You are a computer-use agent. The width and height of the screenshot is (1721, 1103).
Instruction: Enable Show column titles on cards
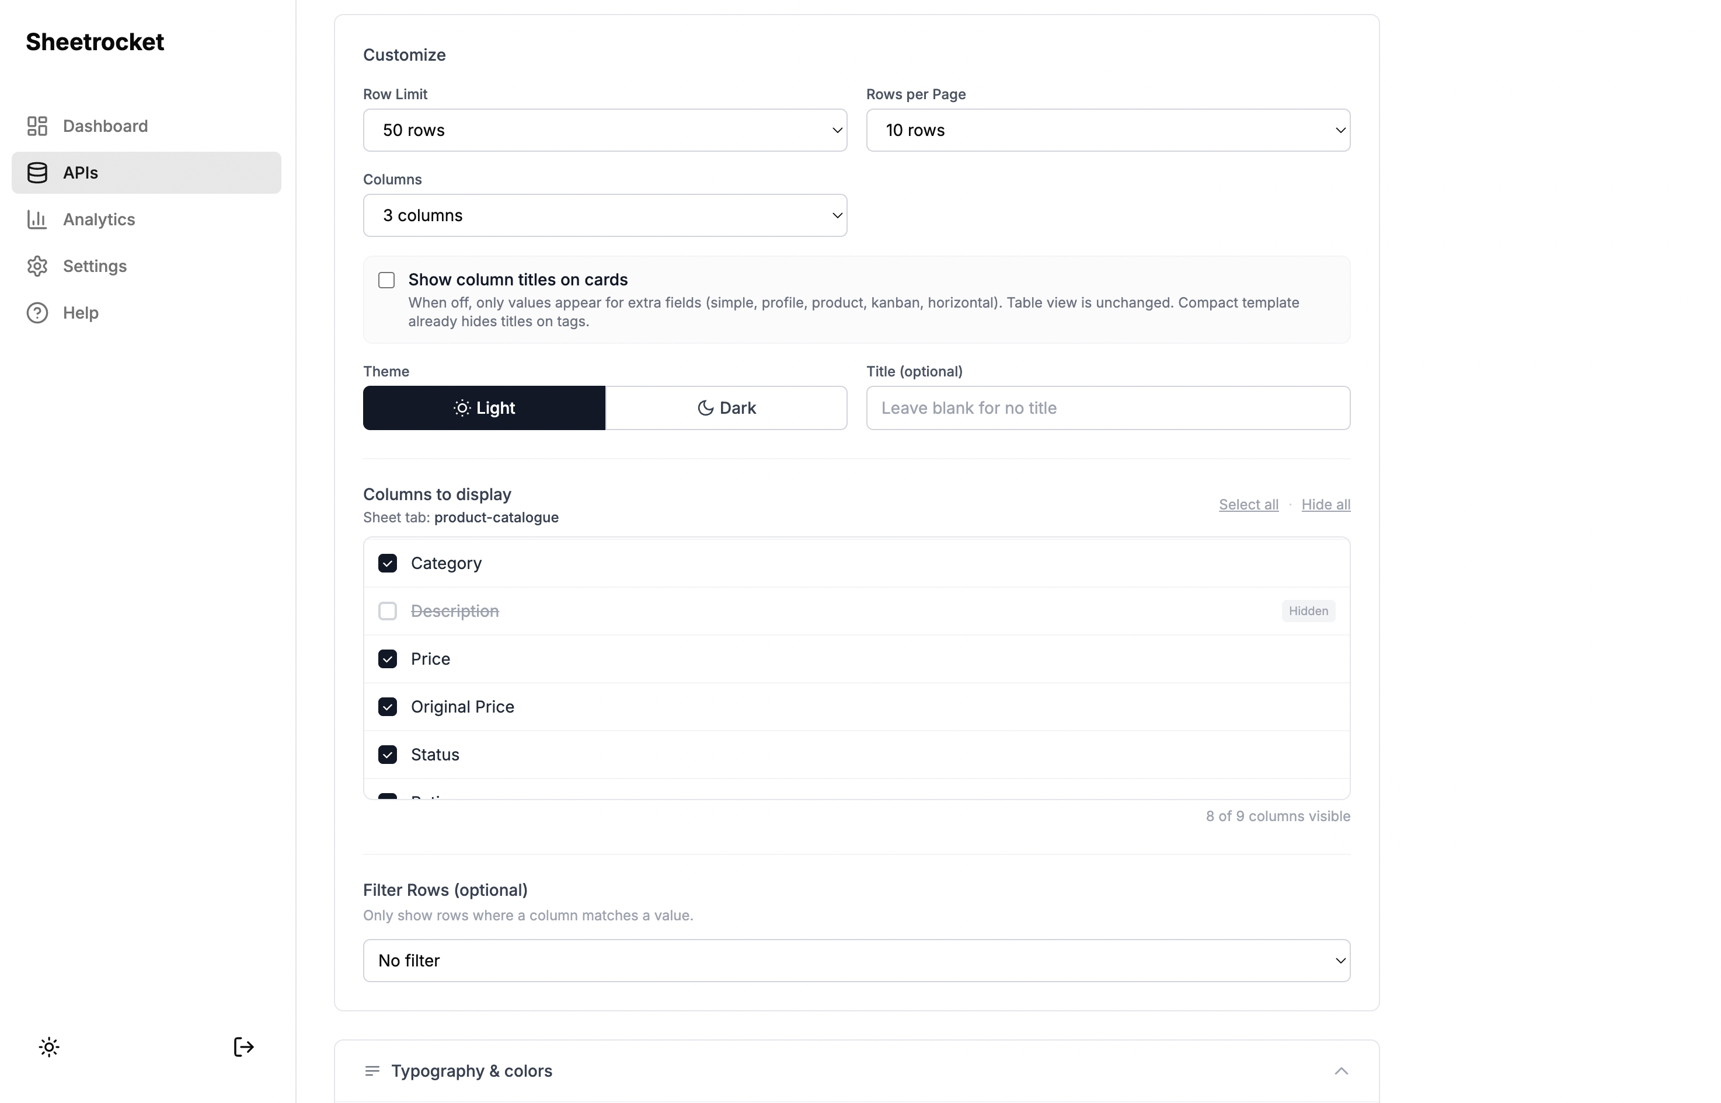tap(387, 280)
